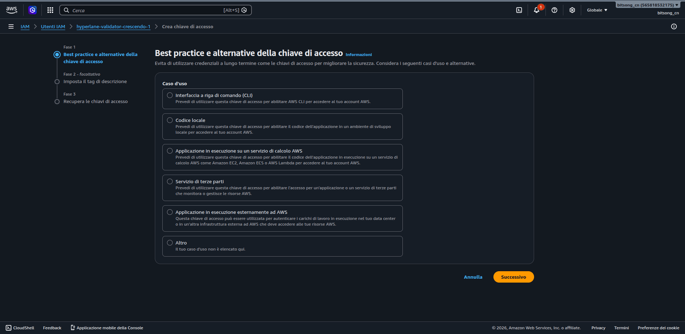
Task: Select step Best practice e alternative
Action: pyautogui.click(x=100, y=58)
